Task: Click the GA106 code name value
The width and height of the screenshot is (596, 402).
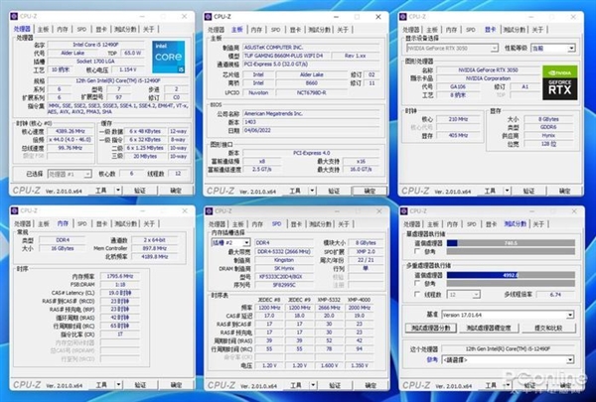Action: pyautogui.click(x=458, y=86)
